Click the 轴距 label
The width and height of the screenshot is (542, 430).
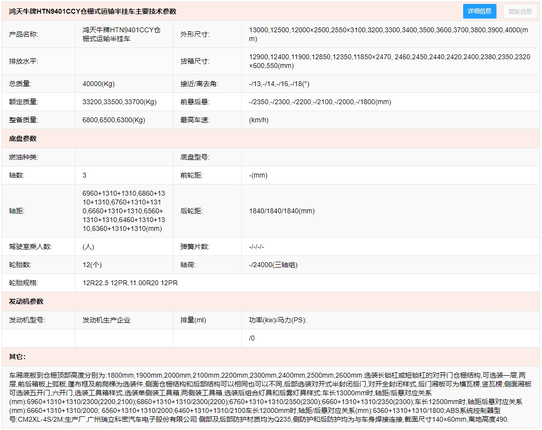(x=17, y=211)
